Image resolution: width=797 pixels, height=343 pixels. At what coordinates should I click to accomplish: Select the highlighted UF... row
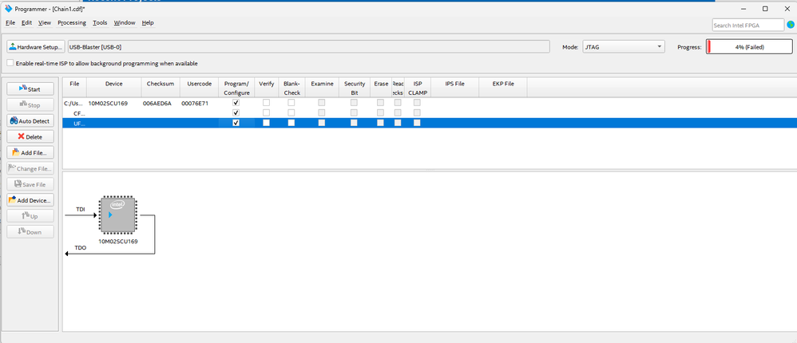[x=430, y=123]
